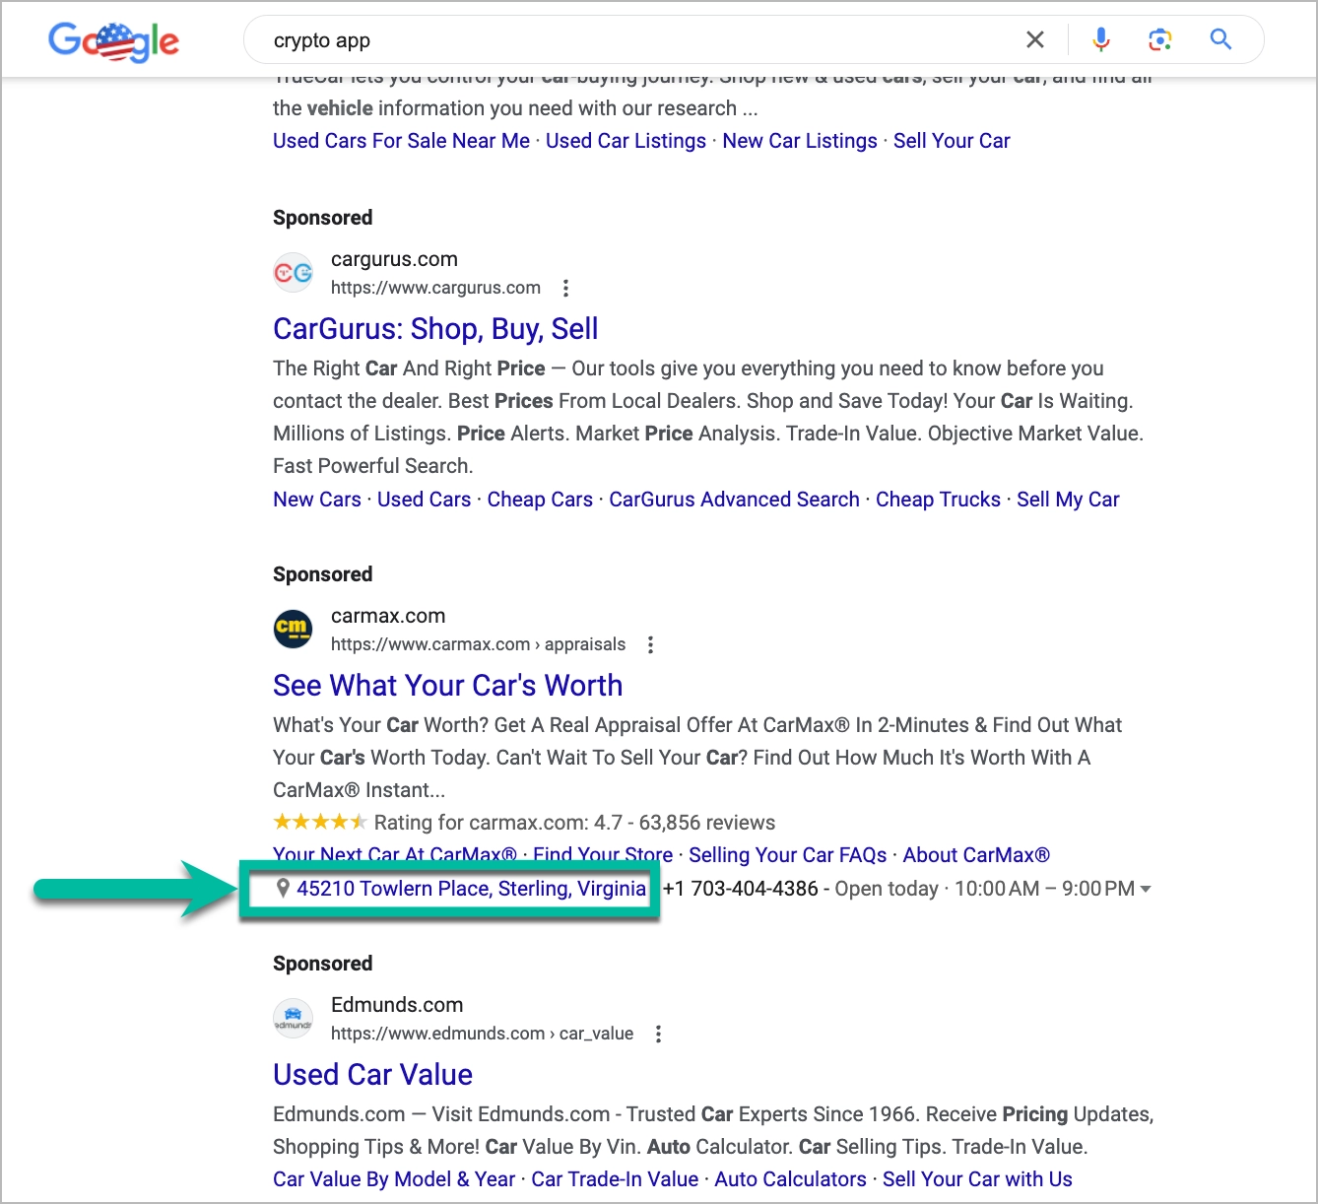Image resolution: width=1318 pixels, height=1204 pixels.
Task: Open the 45210 Towlern Place address link
Action: click(x=468, y=888)
